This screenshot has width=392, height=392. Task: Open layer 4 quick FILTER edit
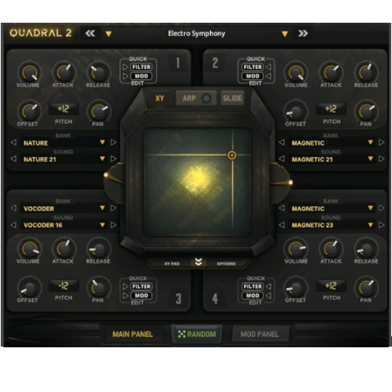(x=252, y=286)
